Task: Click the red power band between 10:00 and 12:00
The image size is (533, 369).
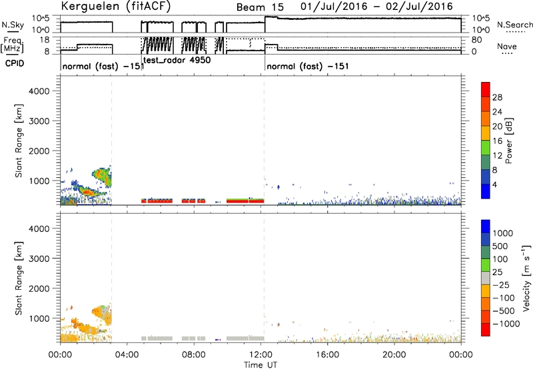Action: [x=245, y=202]
